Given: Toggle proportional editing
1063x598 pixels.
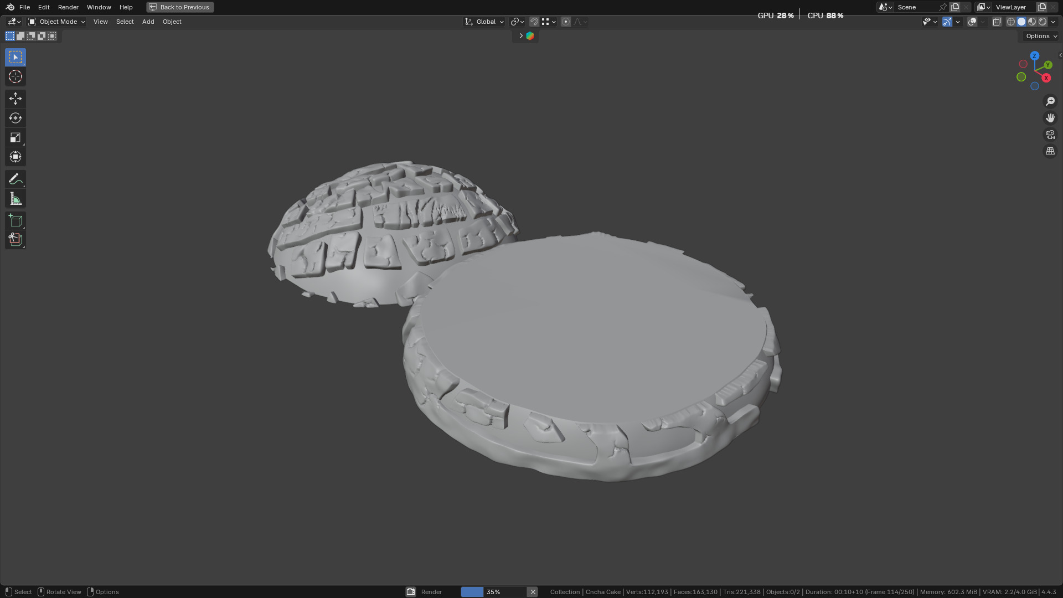Looking at the screenshot, I should pyautogui.click(x=566, y=22).
